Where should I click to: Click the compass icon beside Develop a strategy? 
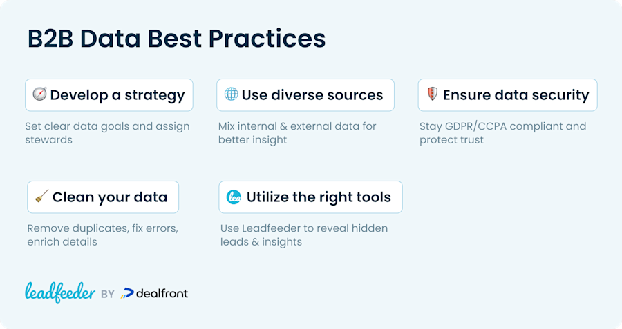39,94
